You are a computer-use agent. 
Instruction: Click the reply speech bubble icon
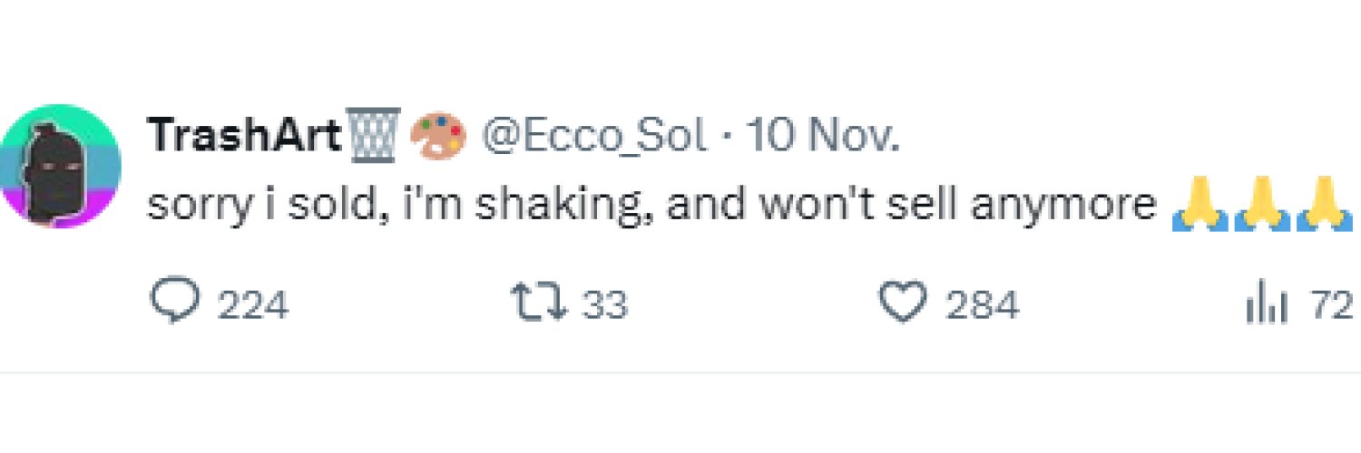click(x=174, y=304)
